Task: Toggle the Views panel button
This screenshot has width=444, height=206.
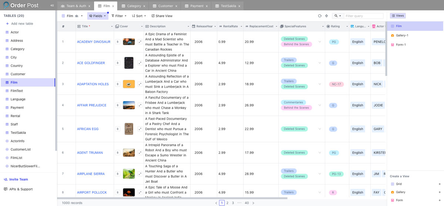Action: coord(398,16)
